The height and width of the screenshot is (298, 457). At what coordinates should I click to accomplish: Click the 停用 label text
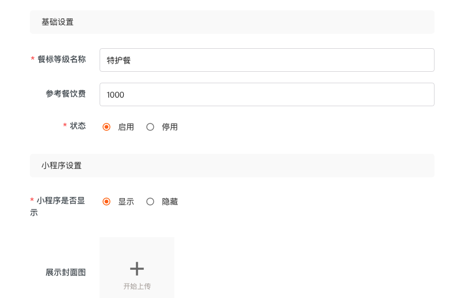[170, 127]
